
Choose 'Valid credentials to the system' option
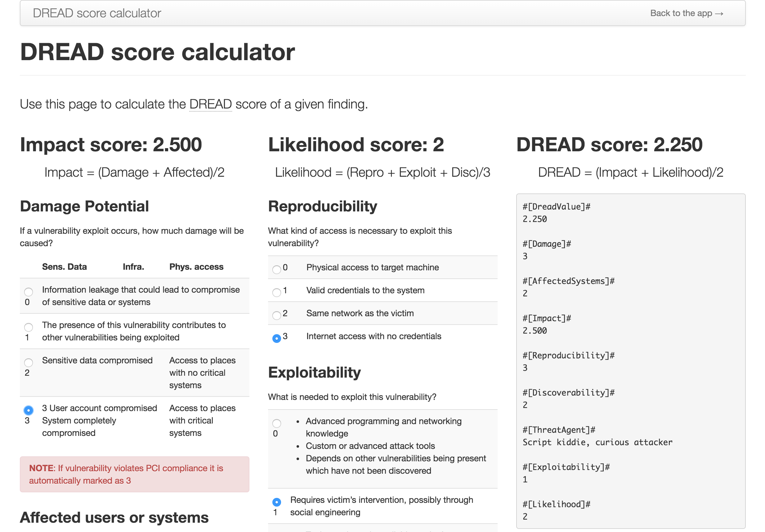coord(276,293)
